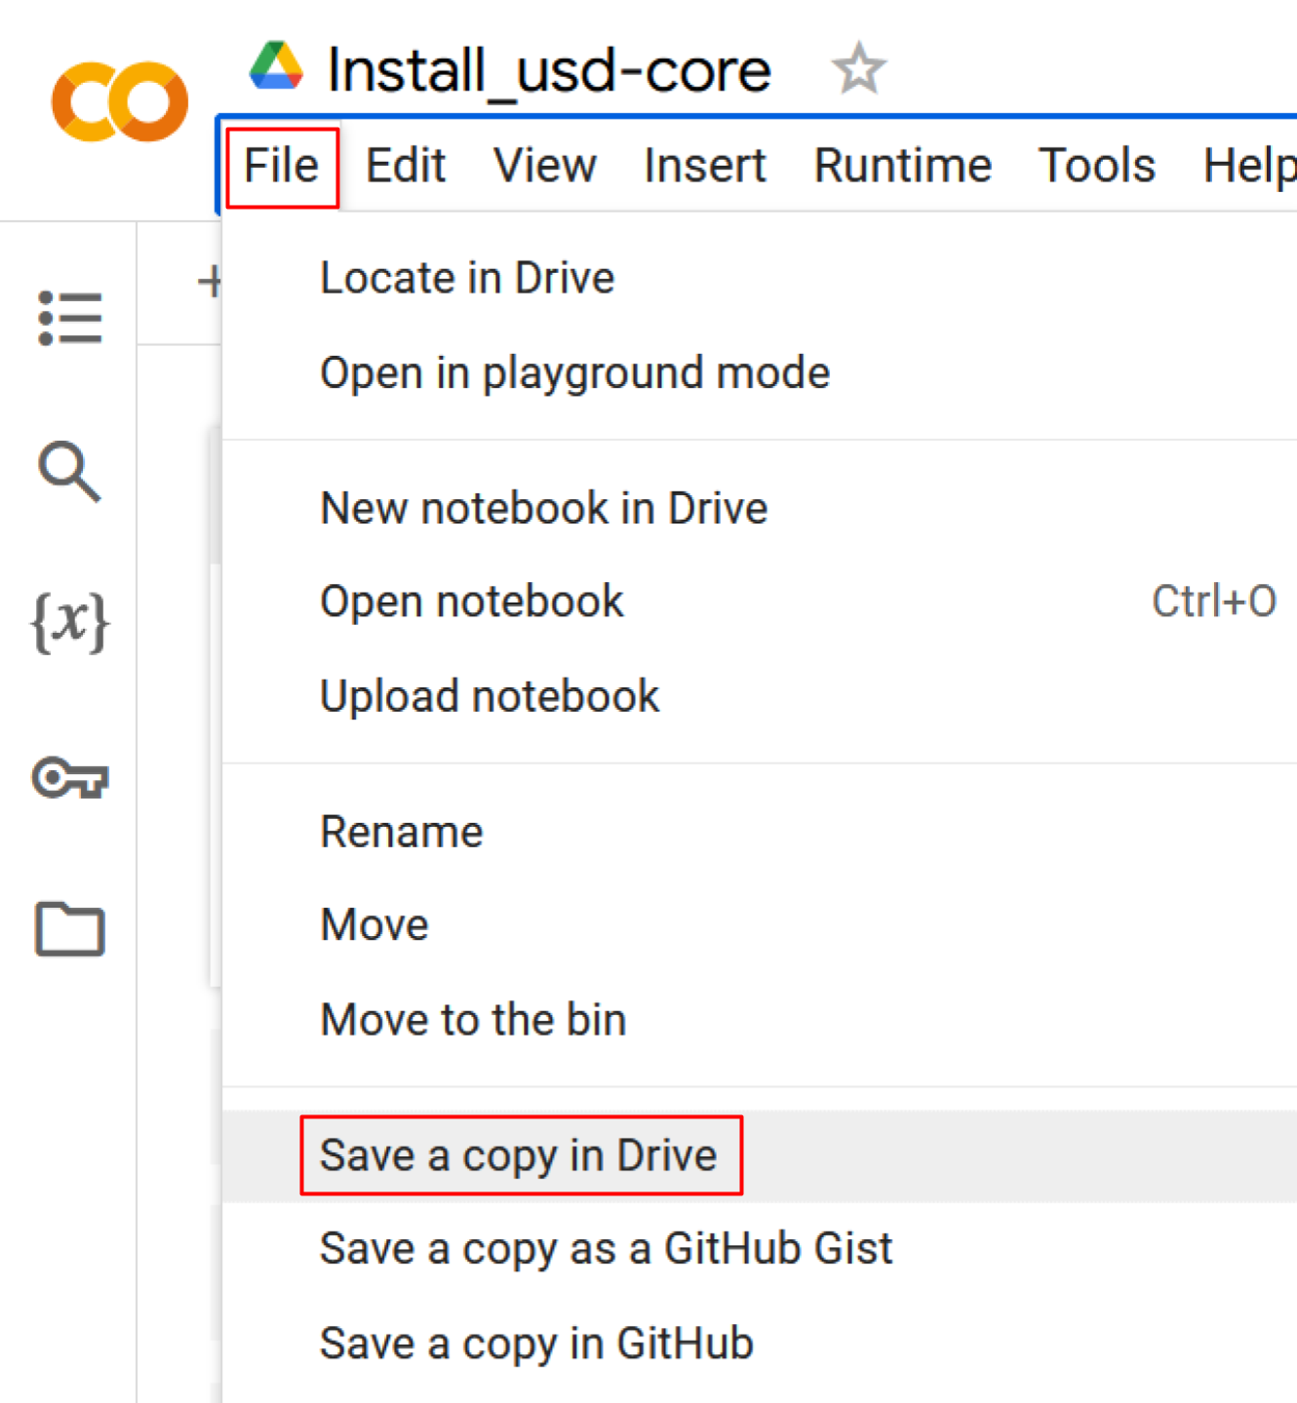Open the File menu
The image size is (1297, 1403).
pos(282,166)
